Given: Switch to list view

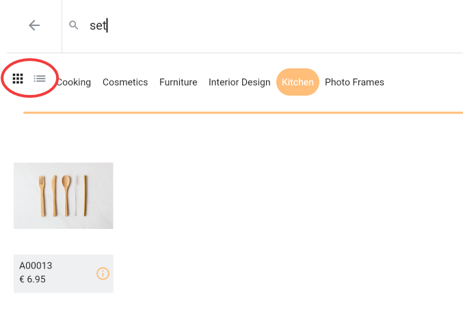Looking at the screenshot, I should pyautogui.click(x=40, y=79).
